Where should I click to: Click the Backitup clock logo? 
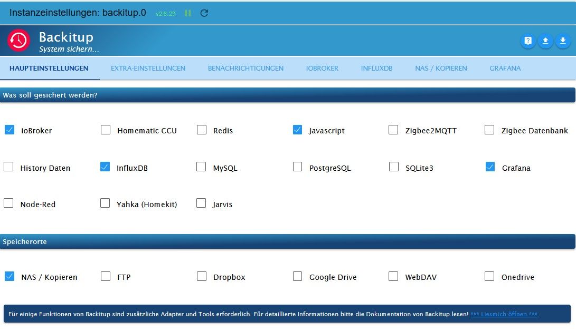point(18,40)
